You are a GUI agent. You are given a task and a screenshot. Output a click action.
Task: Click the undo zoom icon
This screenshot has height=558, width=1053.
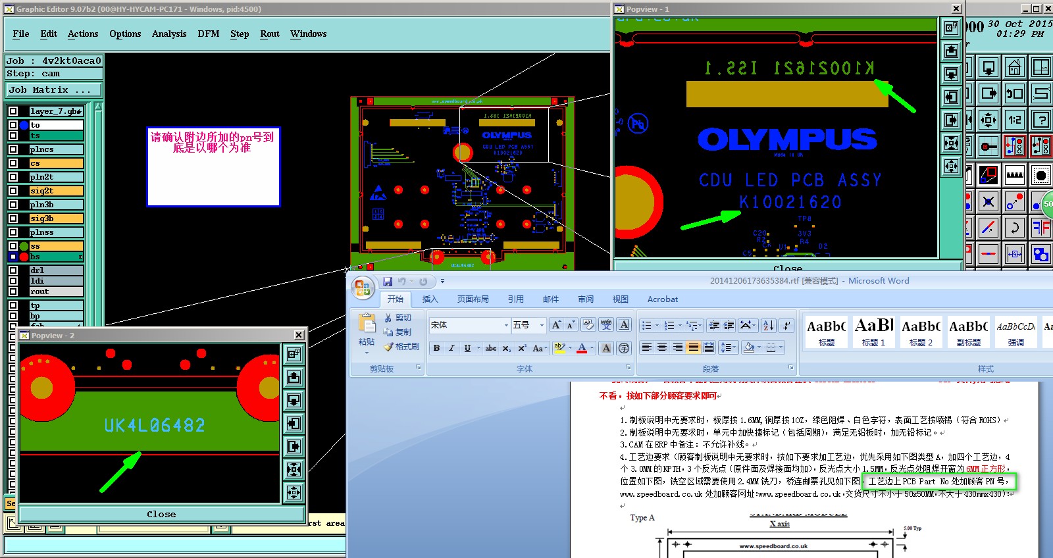(1014, 93)
